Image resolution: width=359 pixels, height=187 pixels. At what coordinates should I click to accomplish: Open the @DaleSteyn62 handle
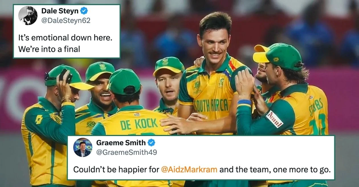[66, 20]
